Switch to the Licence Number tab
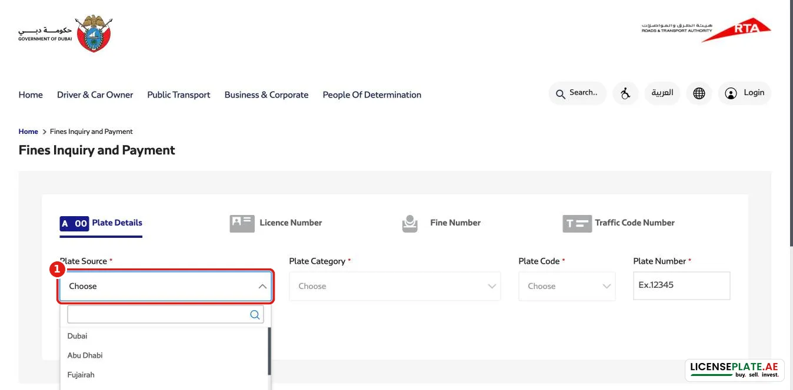The image size is (793, 390). click(276, 223)
